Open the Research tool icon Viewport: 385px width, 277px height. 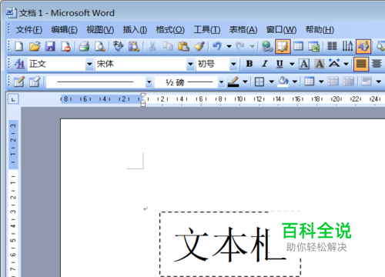(134, 47)
